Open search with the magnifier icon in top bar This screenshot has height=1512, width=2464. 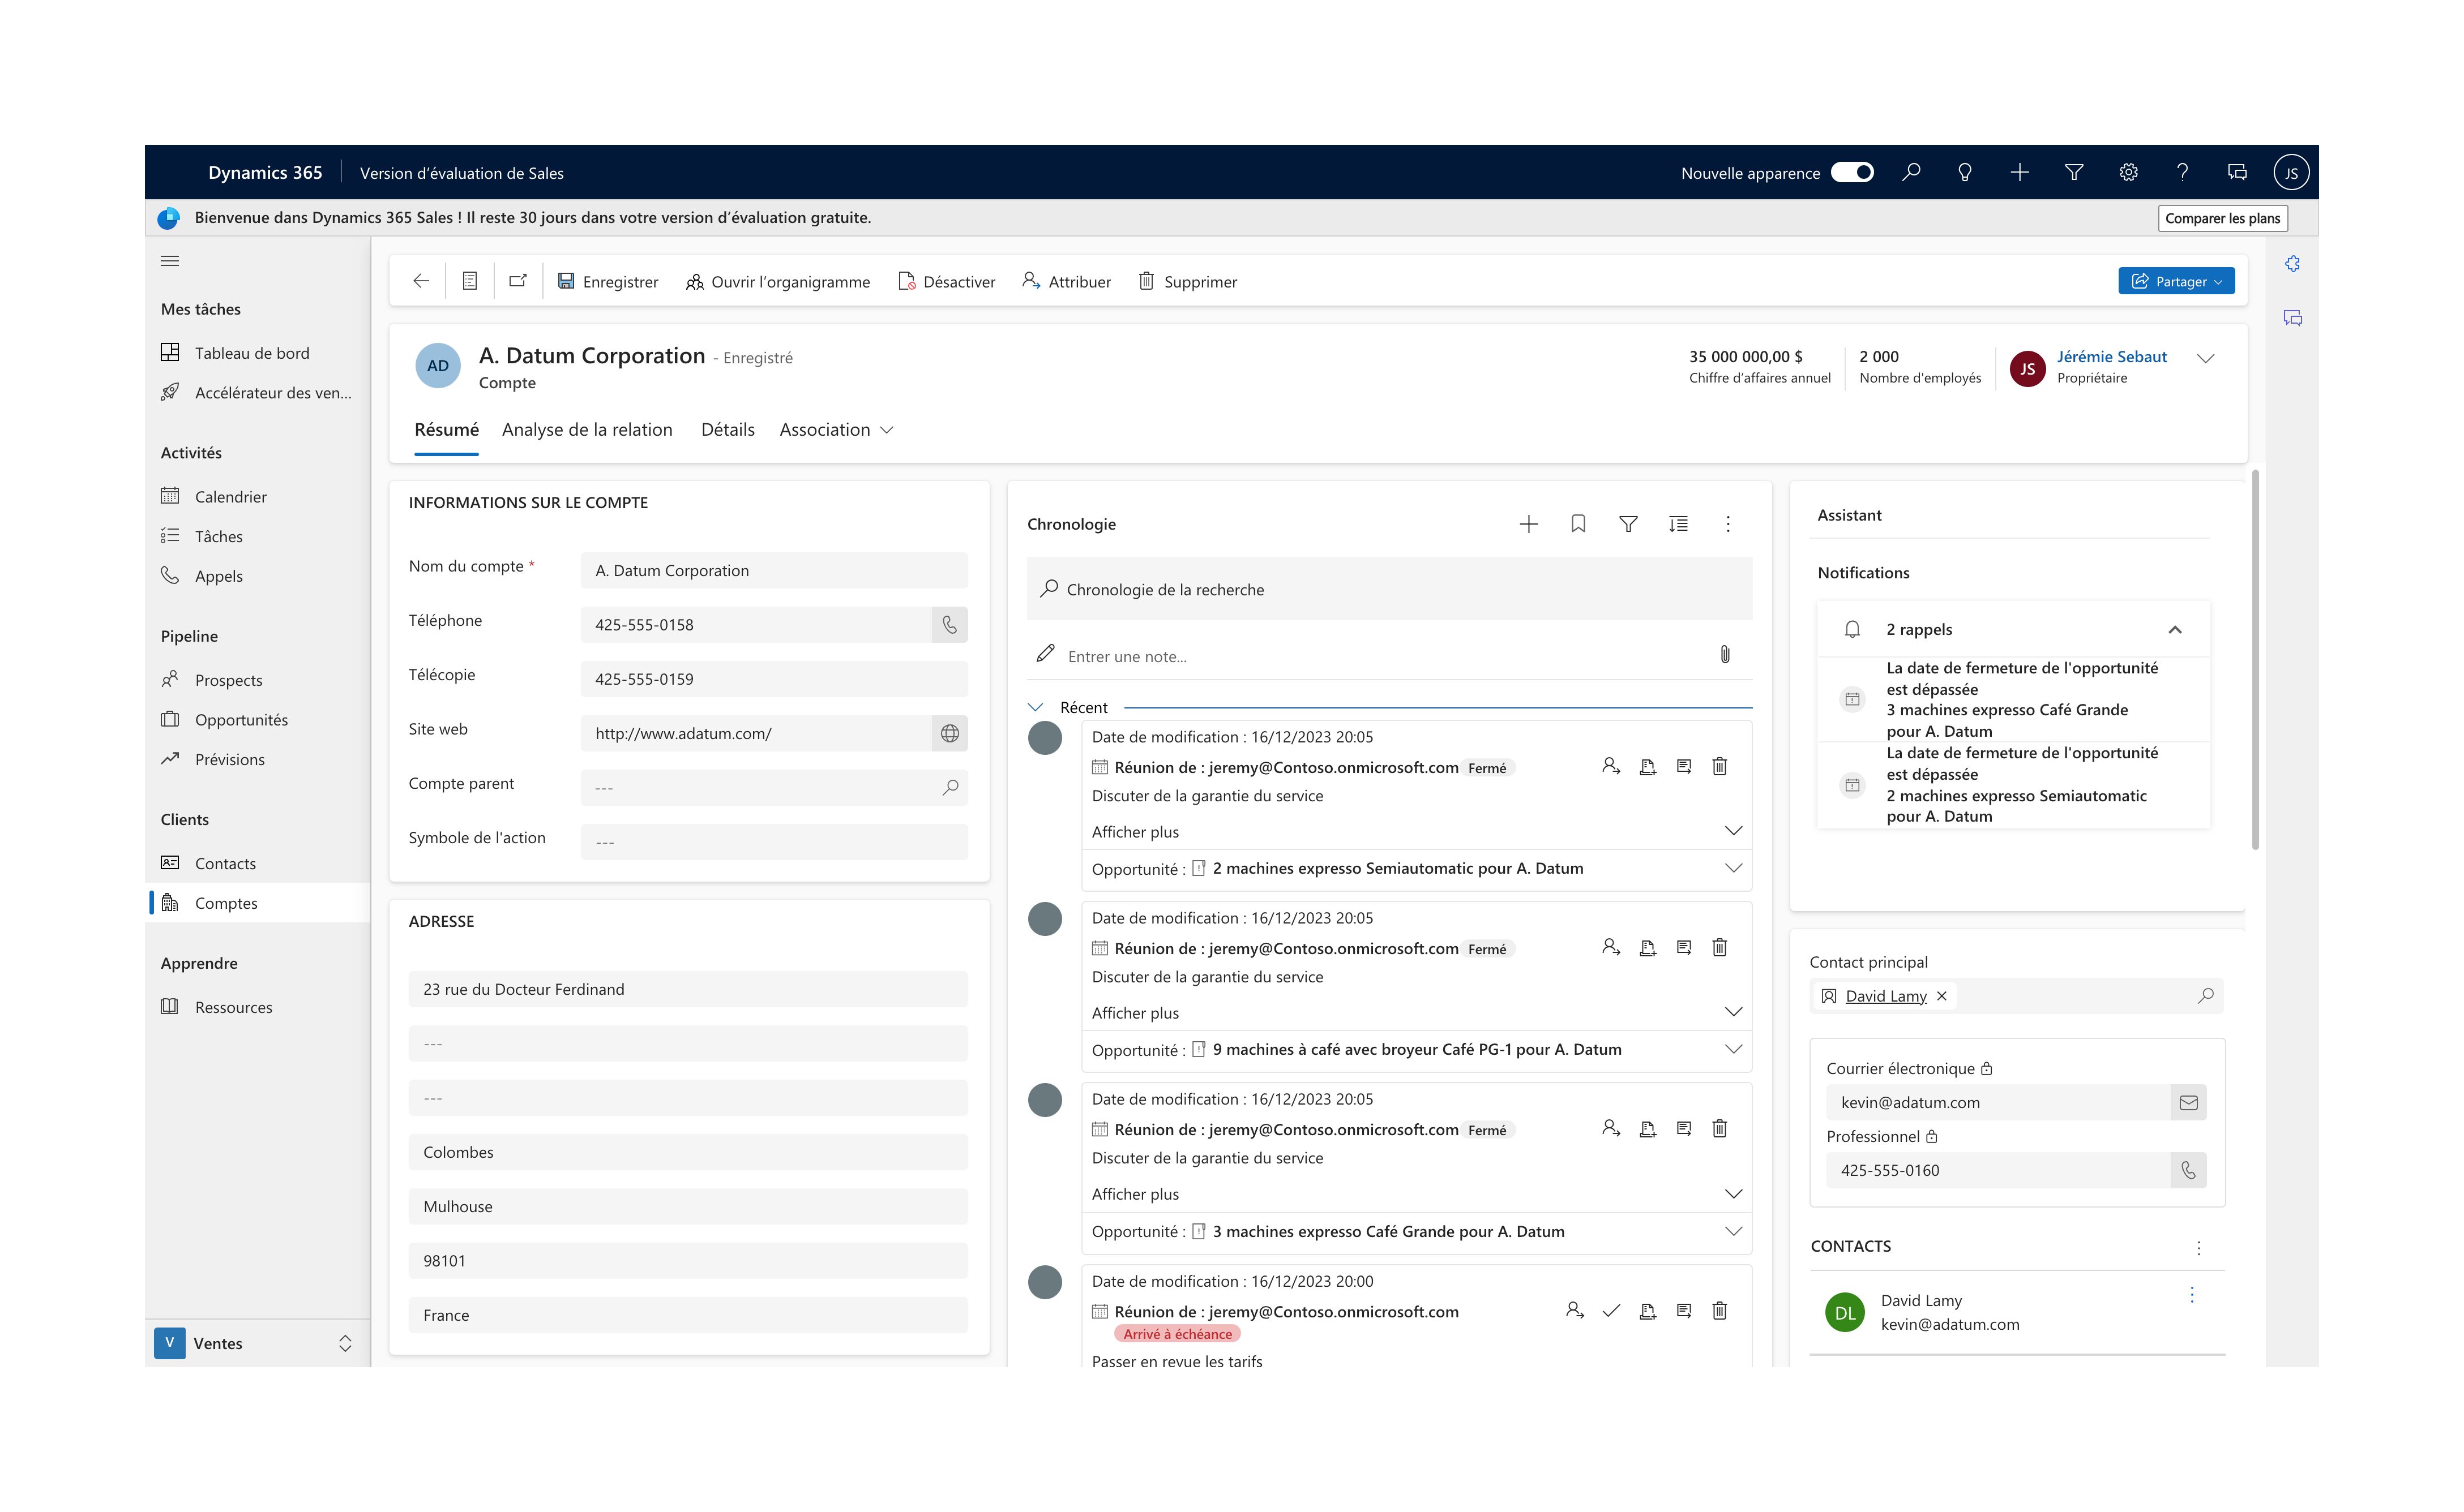pyautogui.click(x=1911, y=172)
